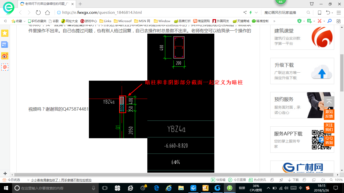This screenshot has width=344, height=193.
Task: Open the 品牌打折 bookmark
Action: tap(182, 21)
